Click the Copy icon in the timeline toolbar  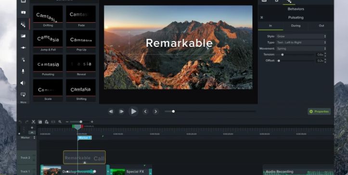[40, 121]
